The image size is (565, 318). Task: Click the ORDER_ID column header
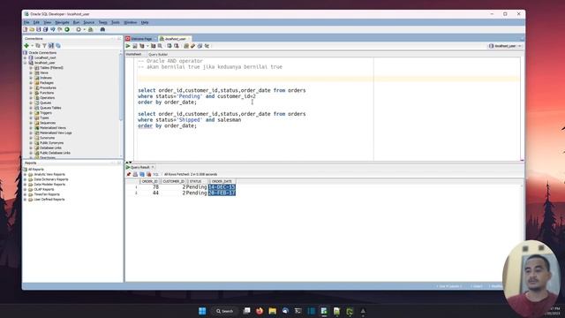tap(149, 181)
